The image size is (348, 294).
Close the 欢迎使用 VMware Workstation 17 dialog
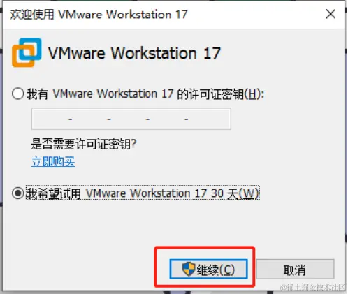[331, 14]
